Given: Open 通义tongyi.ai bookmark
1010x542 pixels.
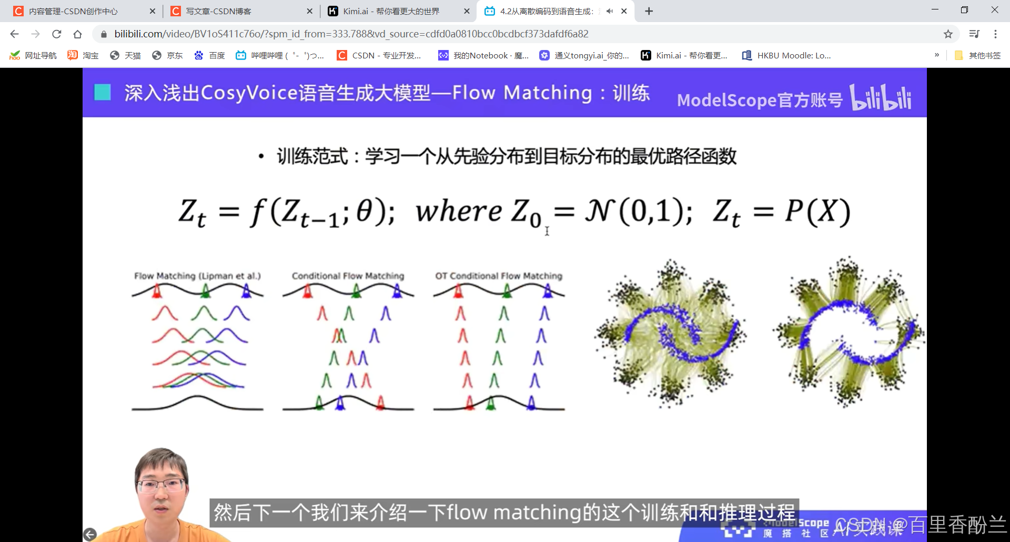Looking at the screenshot, I should [x=584, y=55].
